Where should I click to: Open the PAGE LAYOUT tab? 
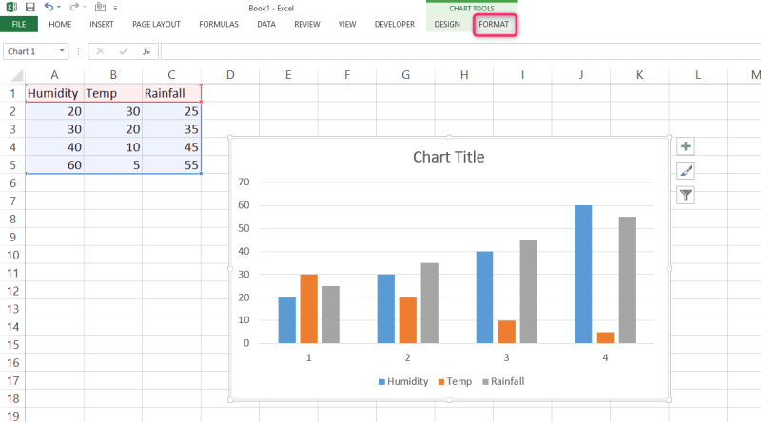(x=156, y=25)
